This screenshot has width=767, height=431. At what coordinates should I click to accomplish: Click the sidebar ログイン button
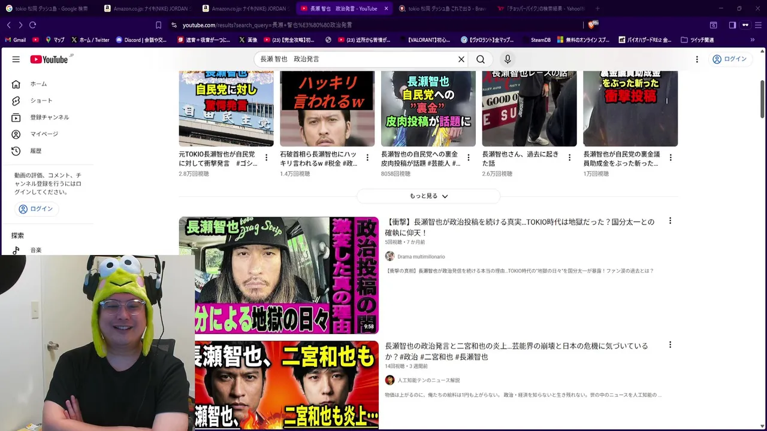(37, 209)
